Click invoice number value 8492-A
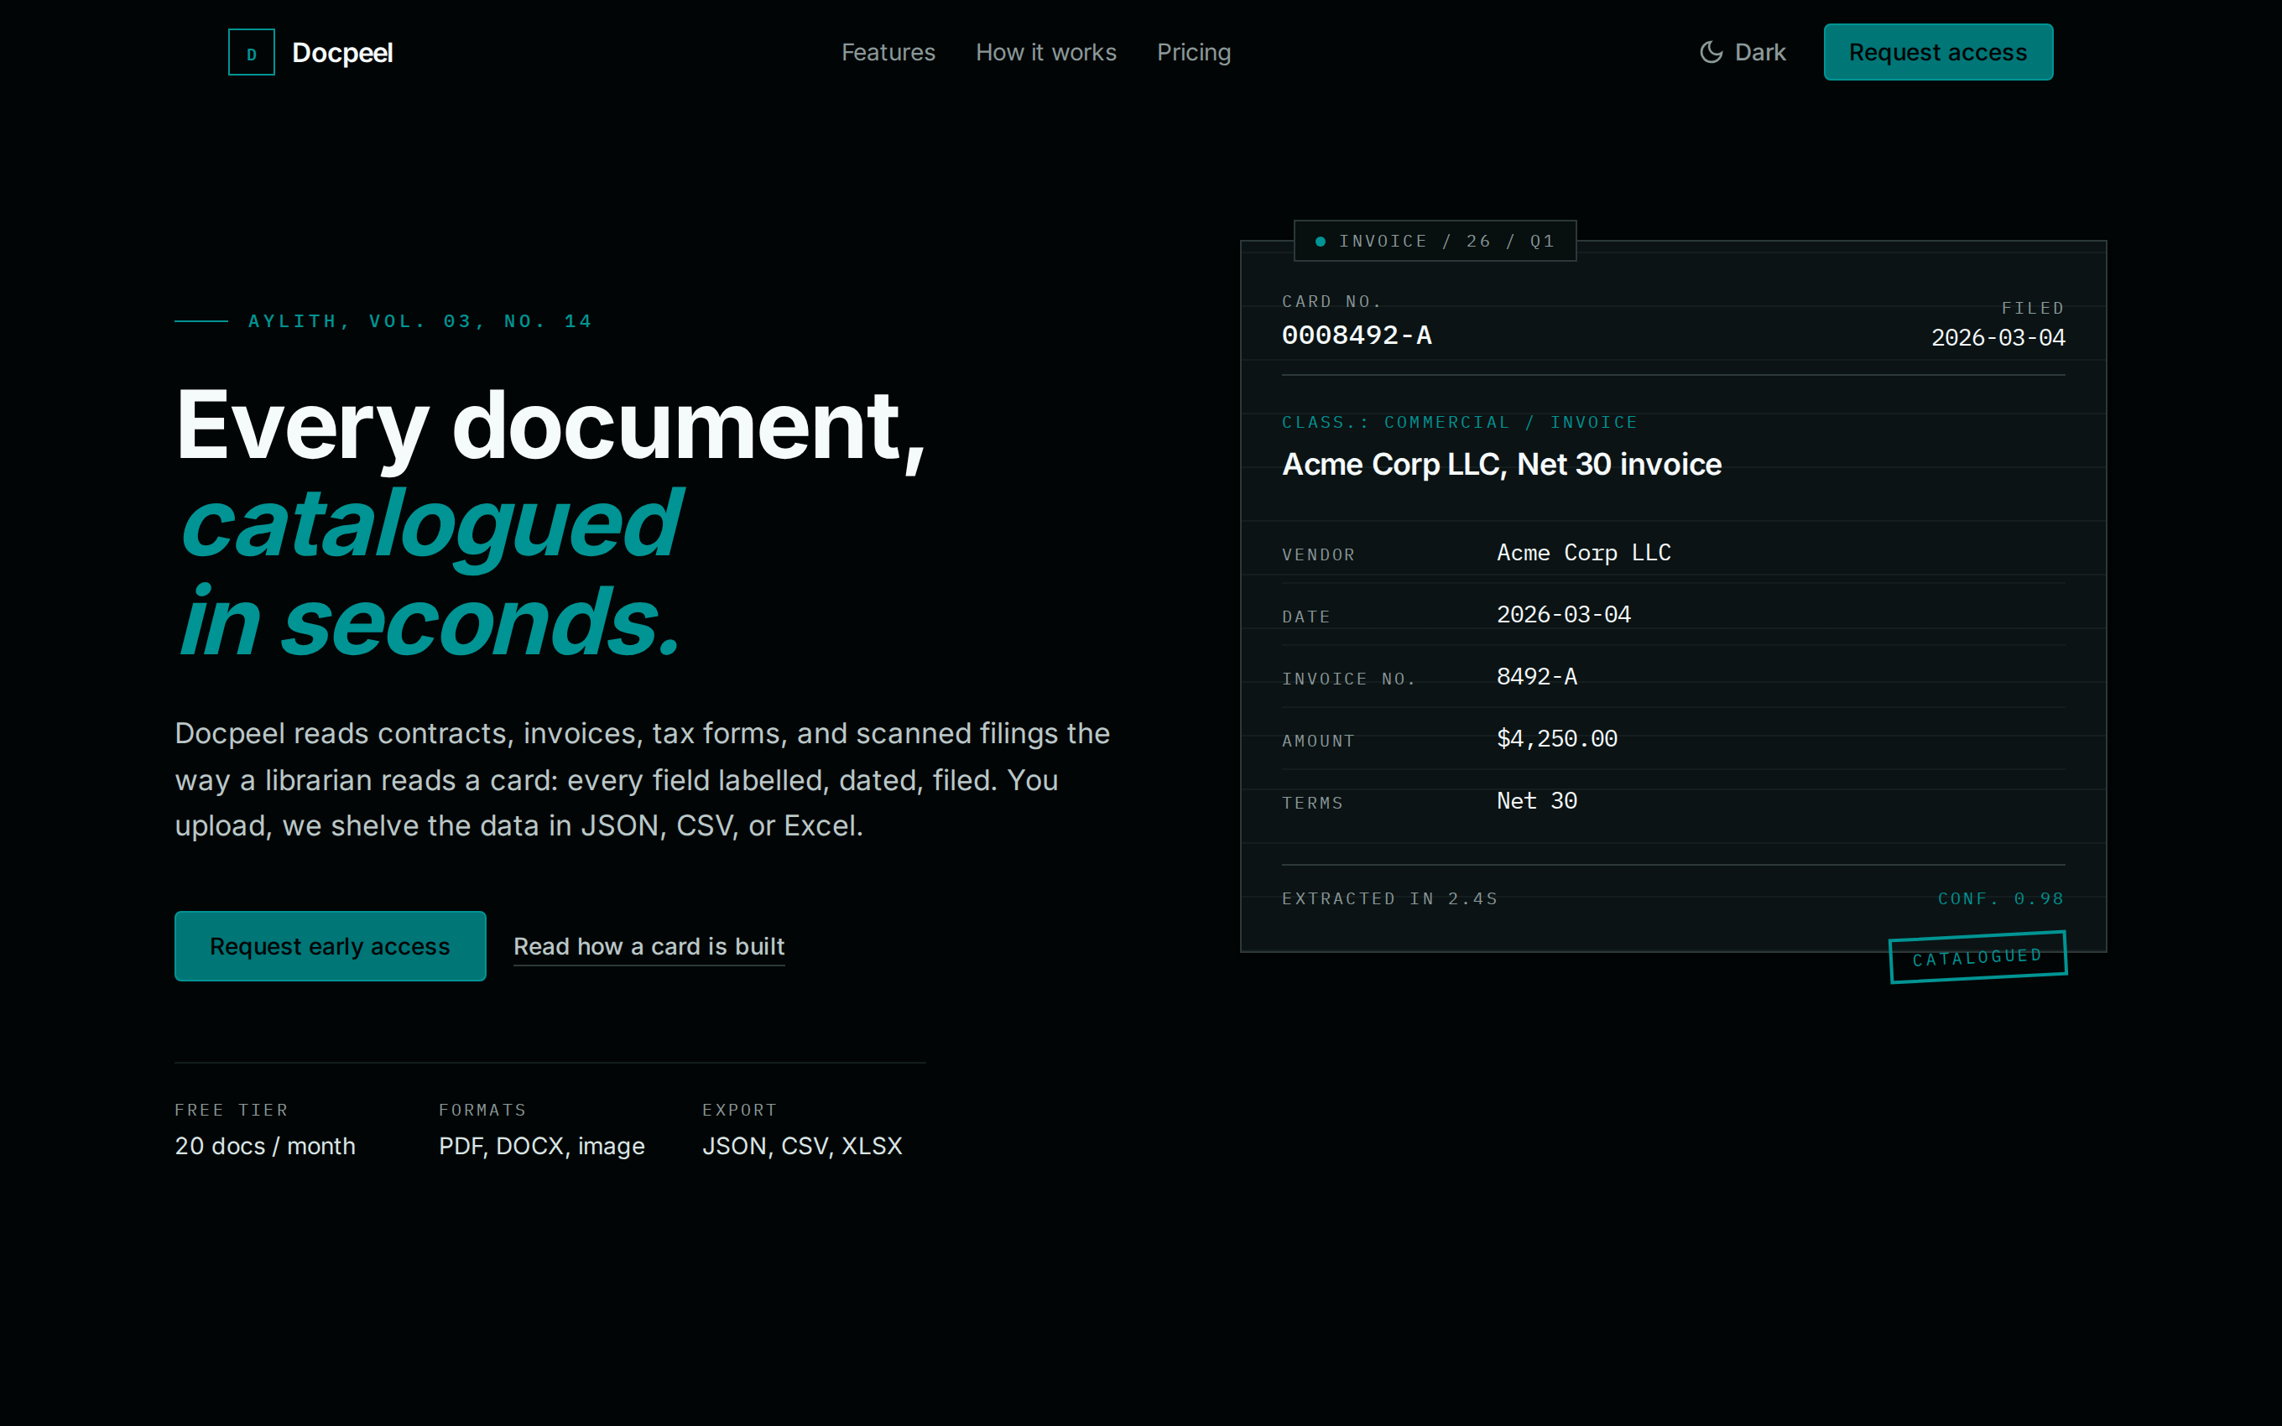The image size is (2282, 1426). [x=1537, y=677]
